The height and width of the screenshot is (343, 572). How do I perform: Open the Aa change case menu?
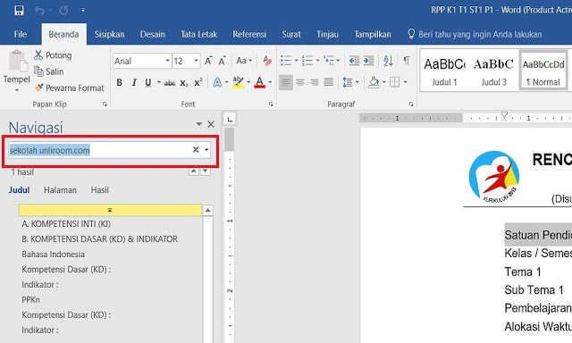click(244, 61)
